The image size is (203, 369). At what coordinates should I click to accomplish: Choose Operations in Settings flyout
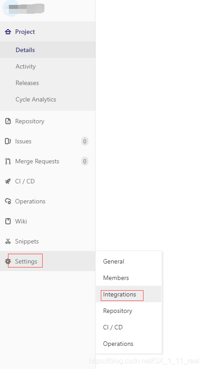point(118,344)
